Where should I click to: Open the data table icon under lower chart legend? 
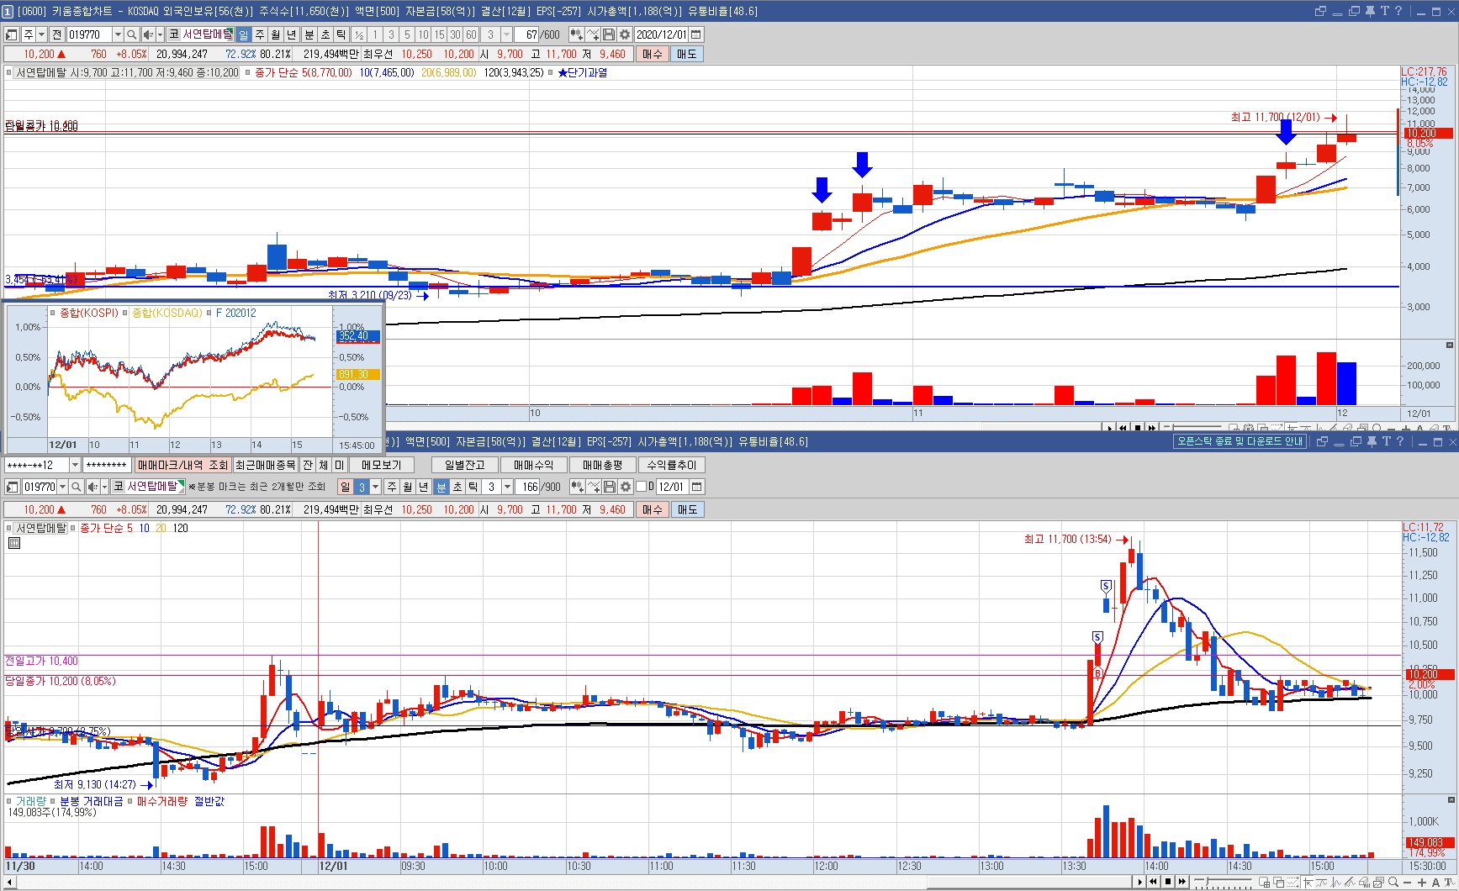(13, 543)
